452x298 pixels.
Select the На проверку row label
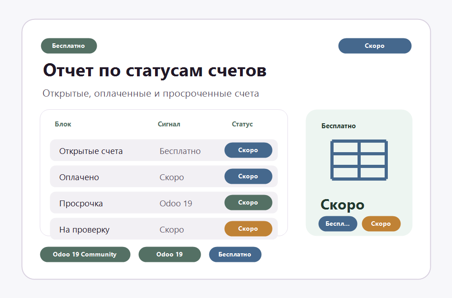coord(85,230)
